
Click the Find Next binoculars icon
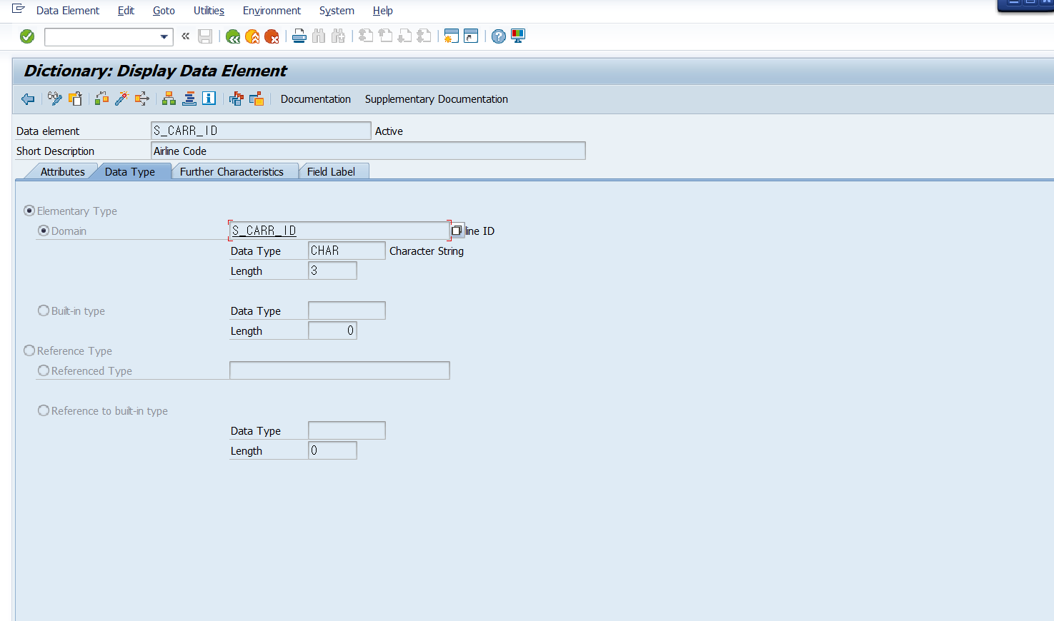tap(338, 36)
